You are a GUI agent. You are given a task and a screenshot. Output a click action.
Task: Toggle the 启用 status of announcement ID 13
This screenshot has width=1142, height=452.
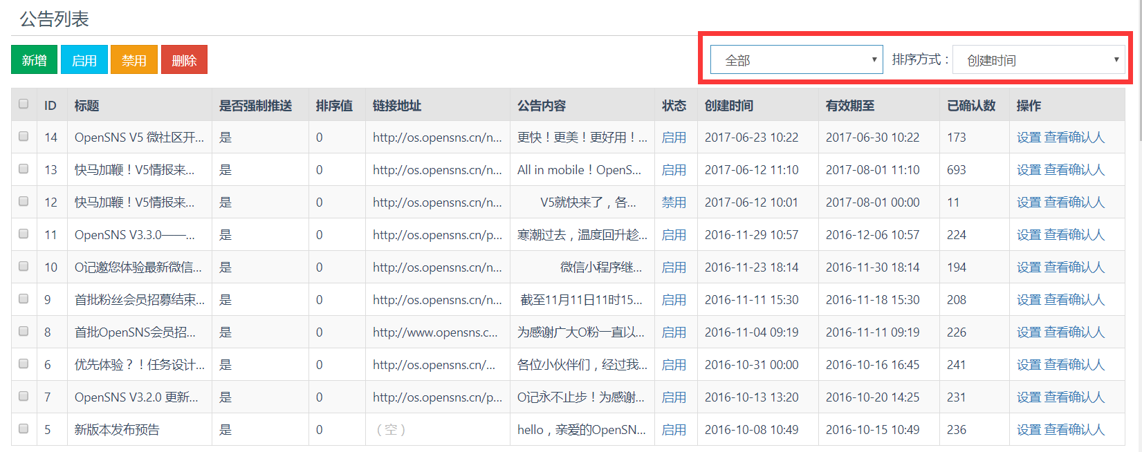(x=674, y=170)
